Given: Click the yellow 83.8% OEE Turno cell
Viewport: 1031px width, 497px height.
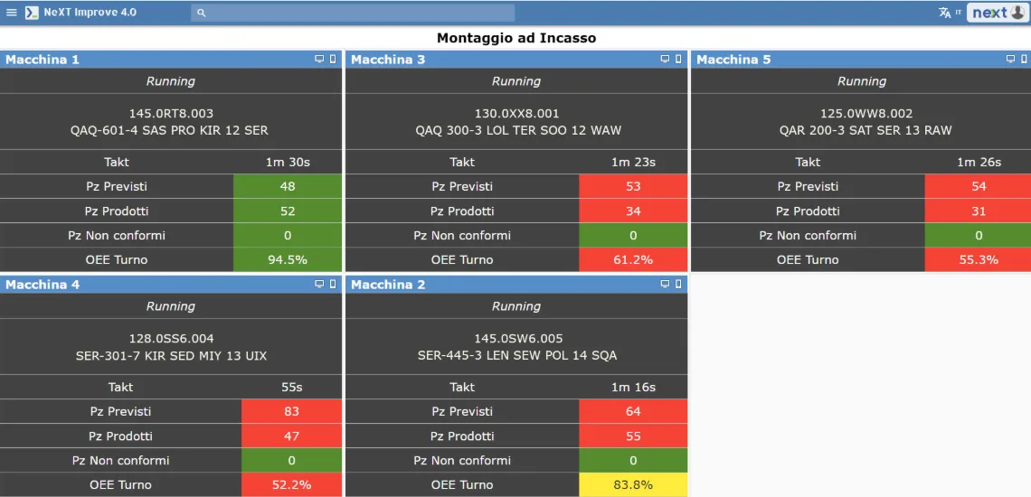Looking at the screenshot, I should pyautogui.click(x=633, y=485).
